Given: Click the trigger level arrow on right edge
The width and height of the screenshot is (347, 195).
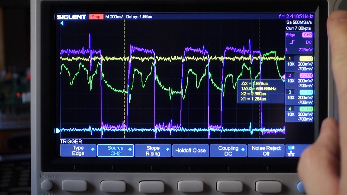Looking at the screenshot, I should point(284,77).
